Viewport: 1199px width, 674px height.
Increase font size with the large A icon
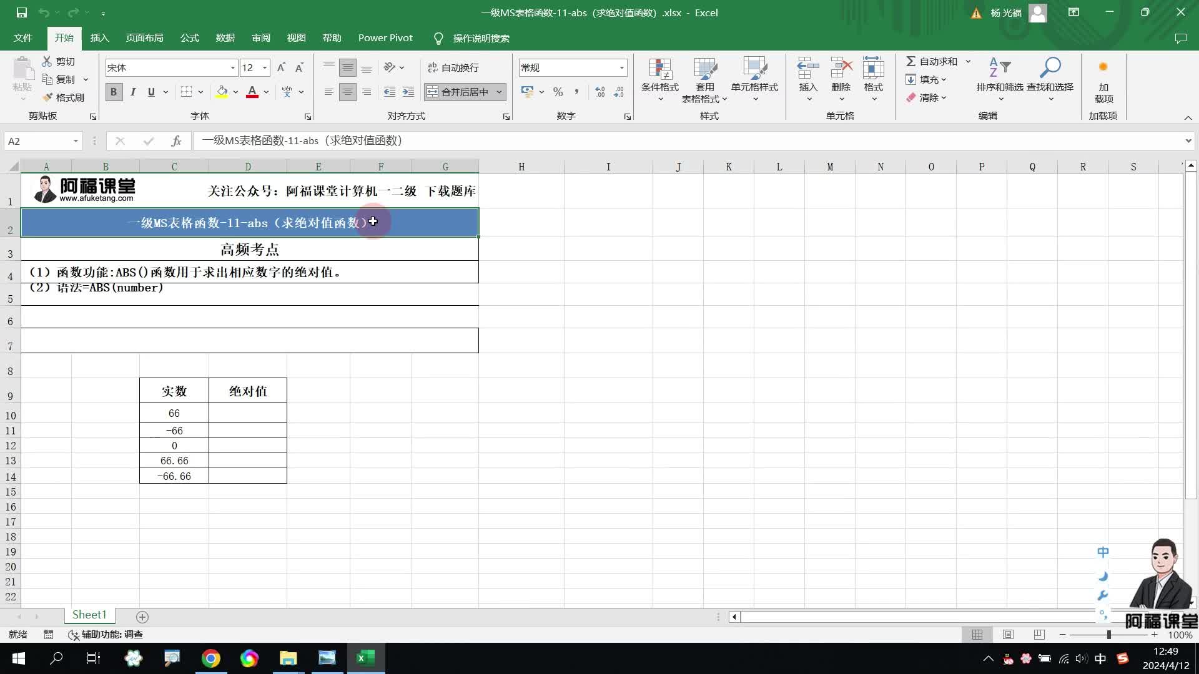point(281,67)
